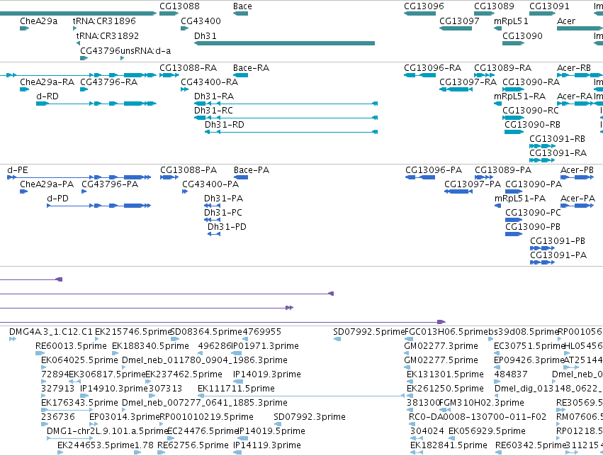
Task: Open transcript CG13090-RB
Action: click(532, 125)
